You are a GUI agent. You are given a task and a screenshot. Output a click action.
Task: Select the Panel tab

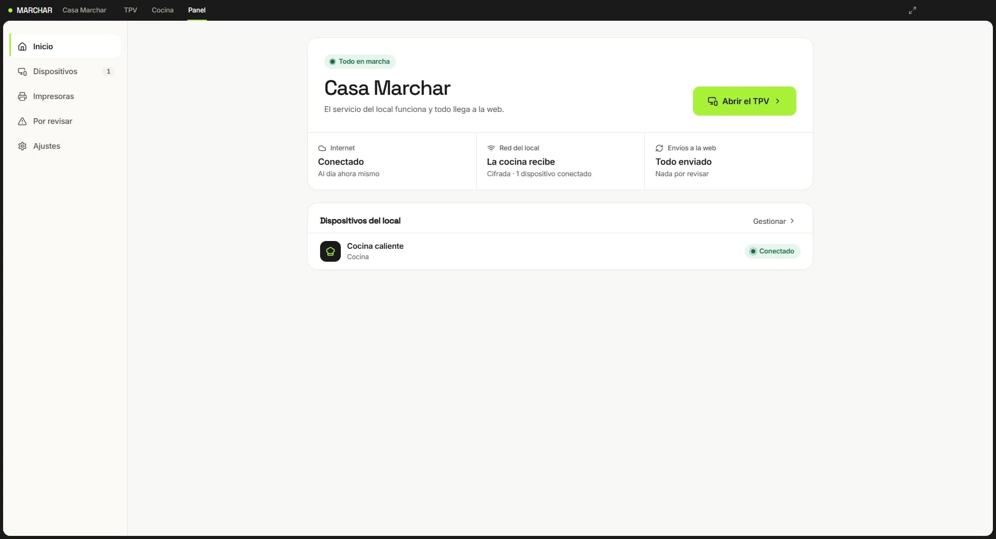[x=197, y=10]
